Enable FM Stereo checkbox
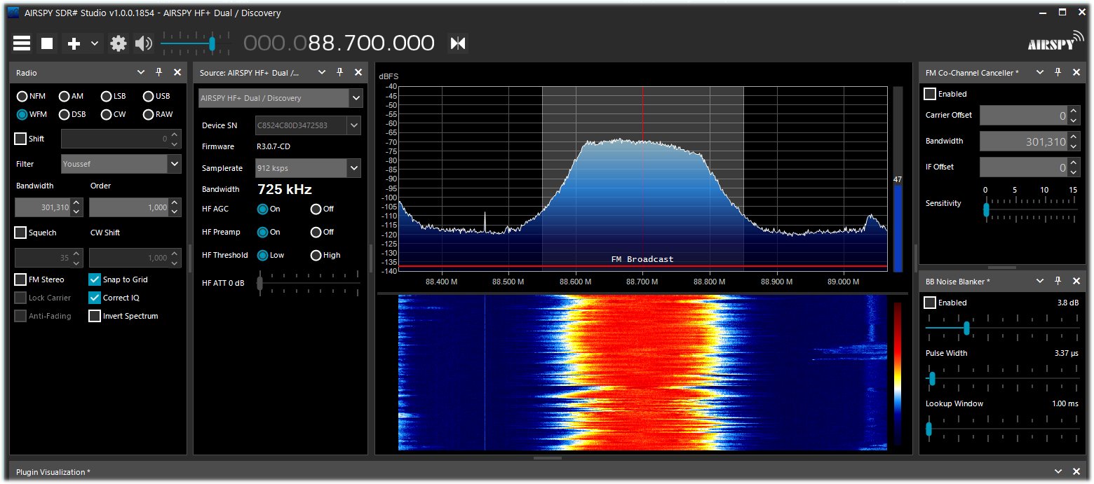Viewport: 1094px width, 484px height. click(20, 279)
